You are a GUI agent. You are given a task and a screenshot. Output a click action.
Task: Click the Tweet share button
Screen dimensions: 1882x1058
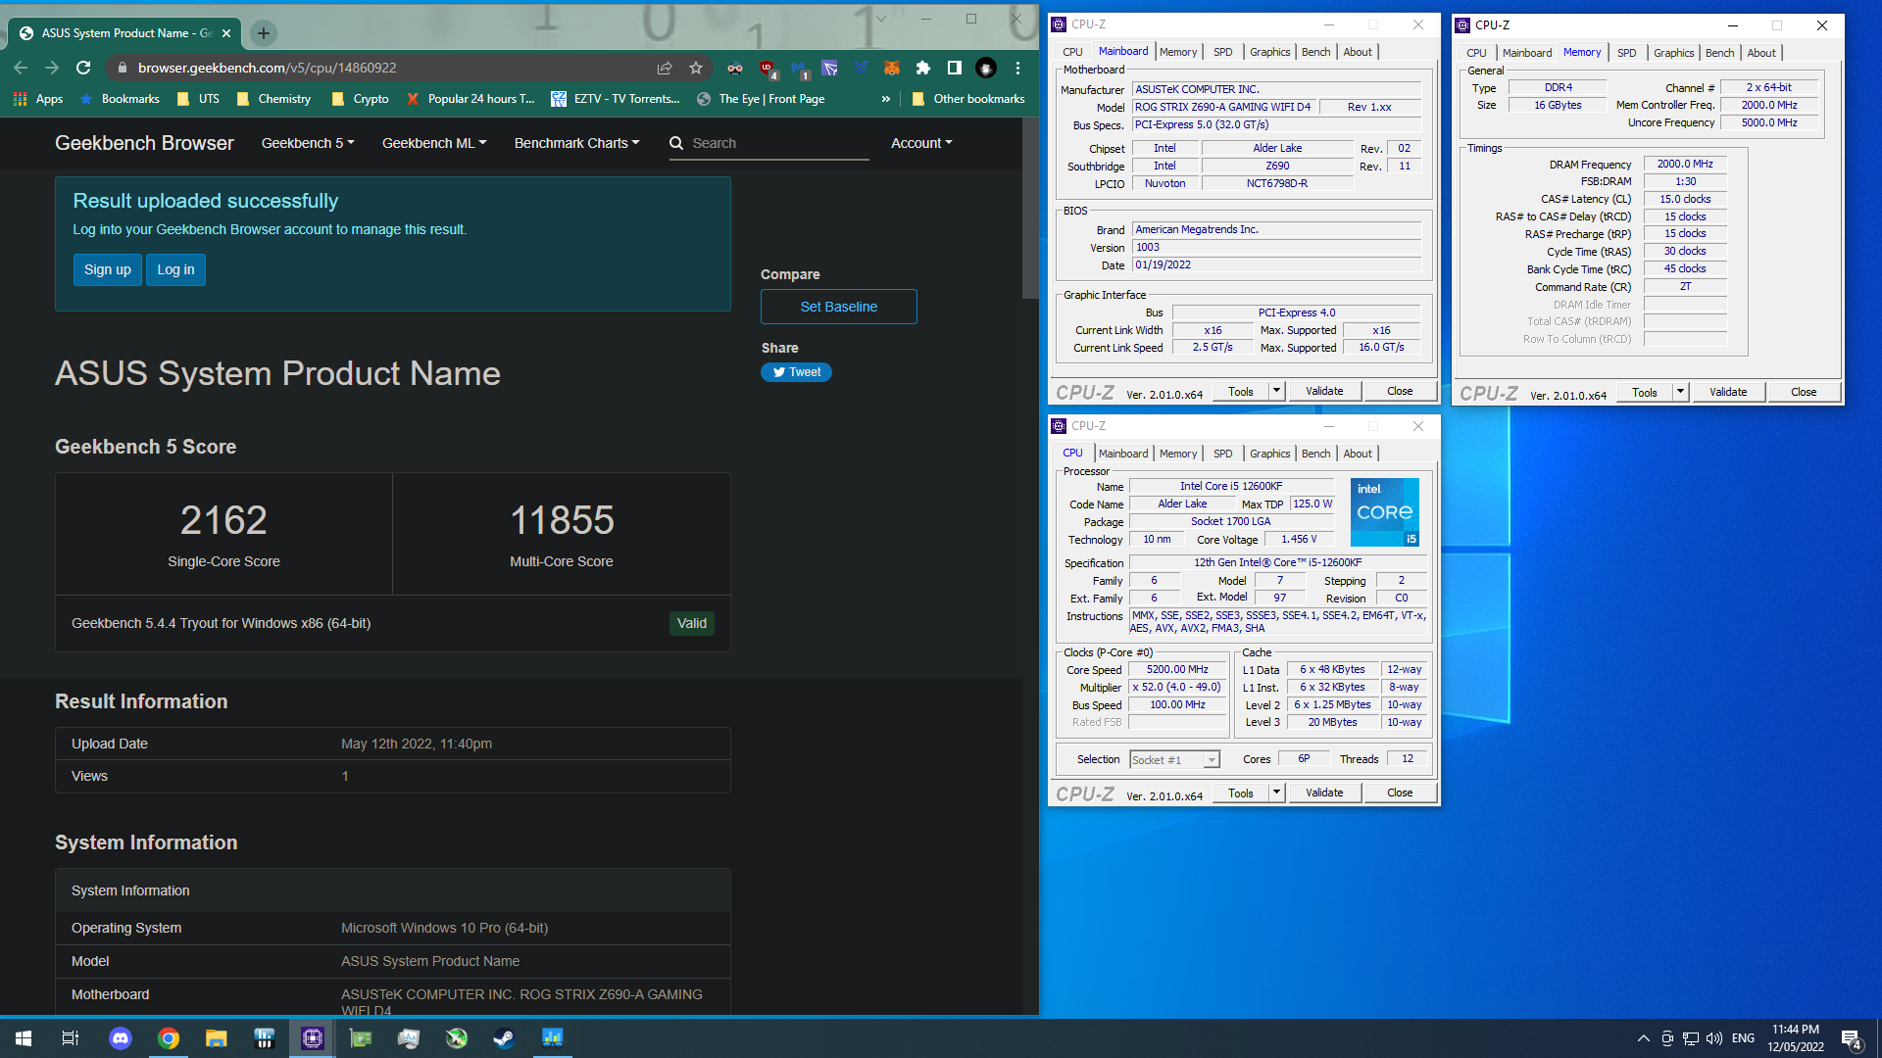coord(796,372)
